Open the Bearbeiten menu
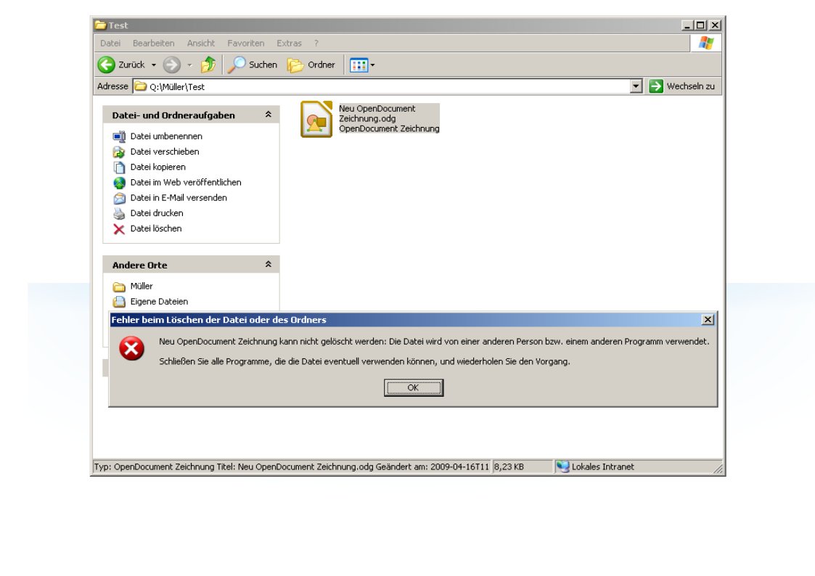 [153, 44]
